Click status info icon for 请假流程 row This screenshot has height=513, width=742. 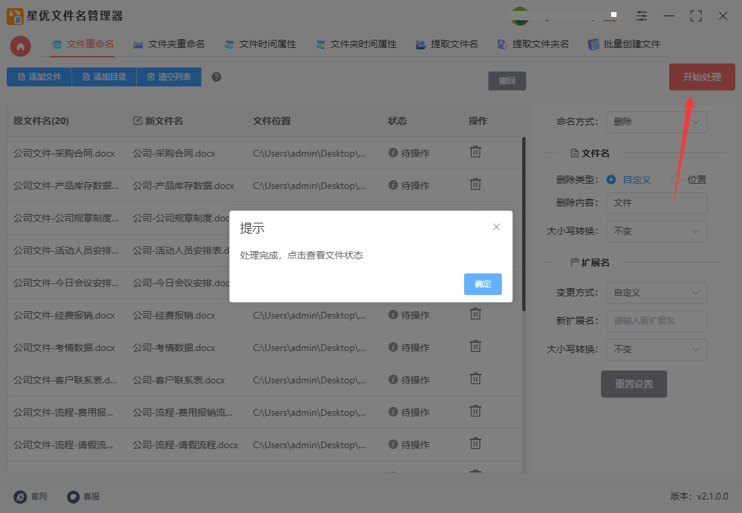pyautogui.click(x=393, y=444)
